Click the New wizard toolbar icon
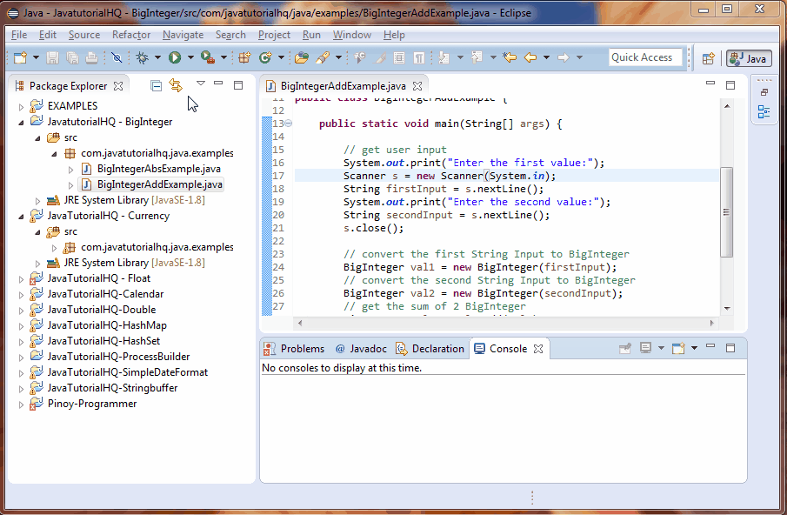Screen dimensions: 787x515 point(20,57)
